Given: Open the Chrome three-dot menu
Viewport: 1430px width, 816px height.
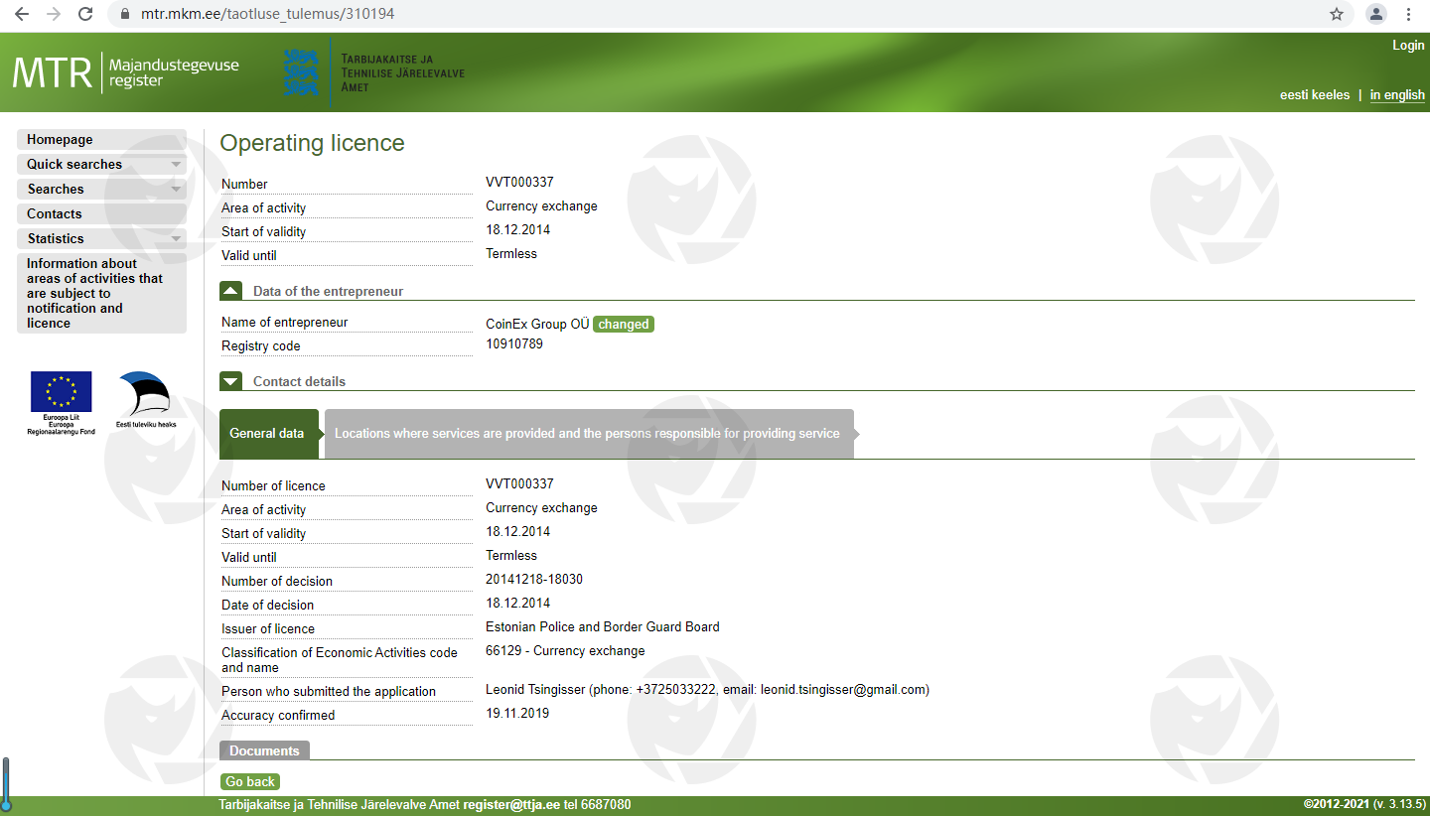Looking at the screenshot, I should (1409, 14).
